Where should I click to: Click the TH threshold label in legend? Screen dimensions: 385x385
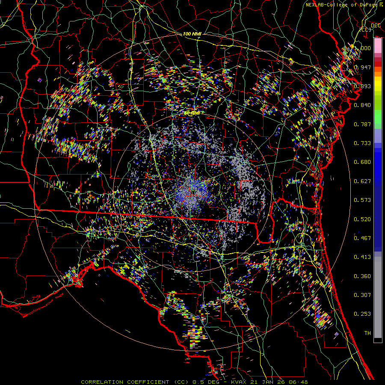367,333
